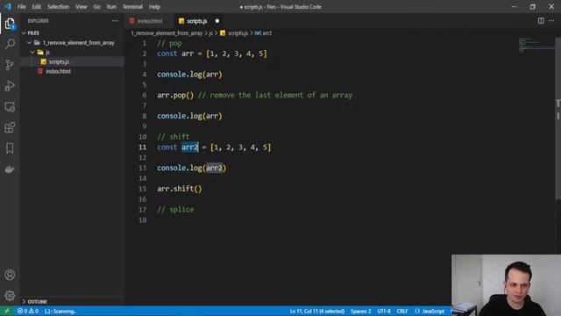Viewport: 561px width, 316px height.
Task: Open the View menu
Action: 82,7
